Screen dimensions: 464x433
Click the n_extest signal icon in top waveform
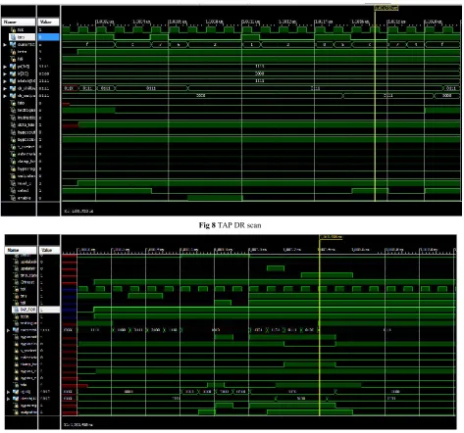tap(13, 147)
